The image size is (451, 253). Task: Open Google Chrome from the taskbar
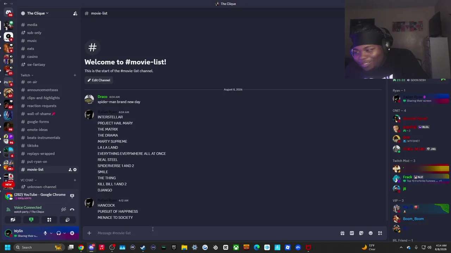pos(81,247)
